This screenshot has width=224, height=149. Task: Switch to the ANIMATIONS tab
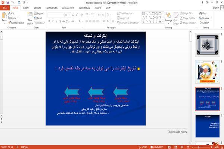click(68, 8)
